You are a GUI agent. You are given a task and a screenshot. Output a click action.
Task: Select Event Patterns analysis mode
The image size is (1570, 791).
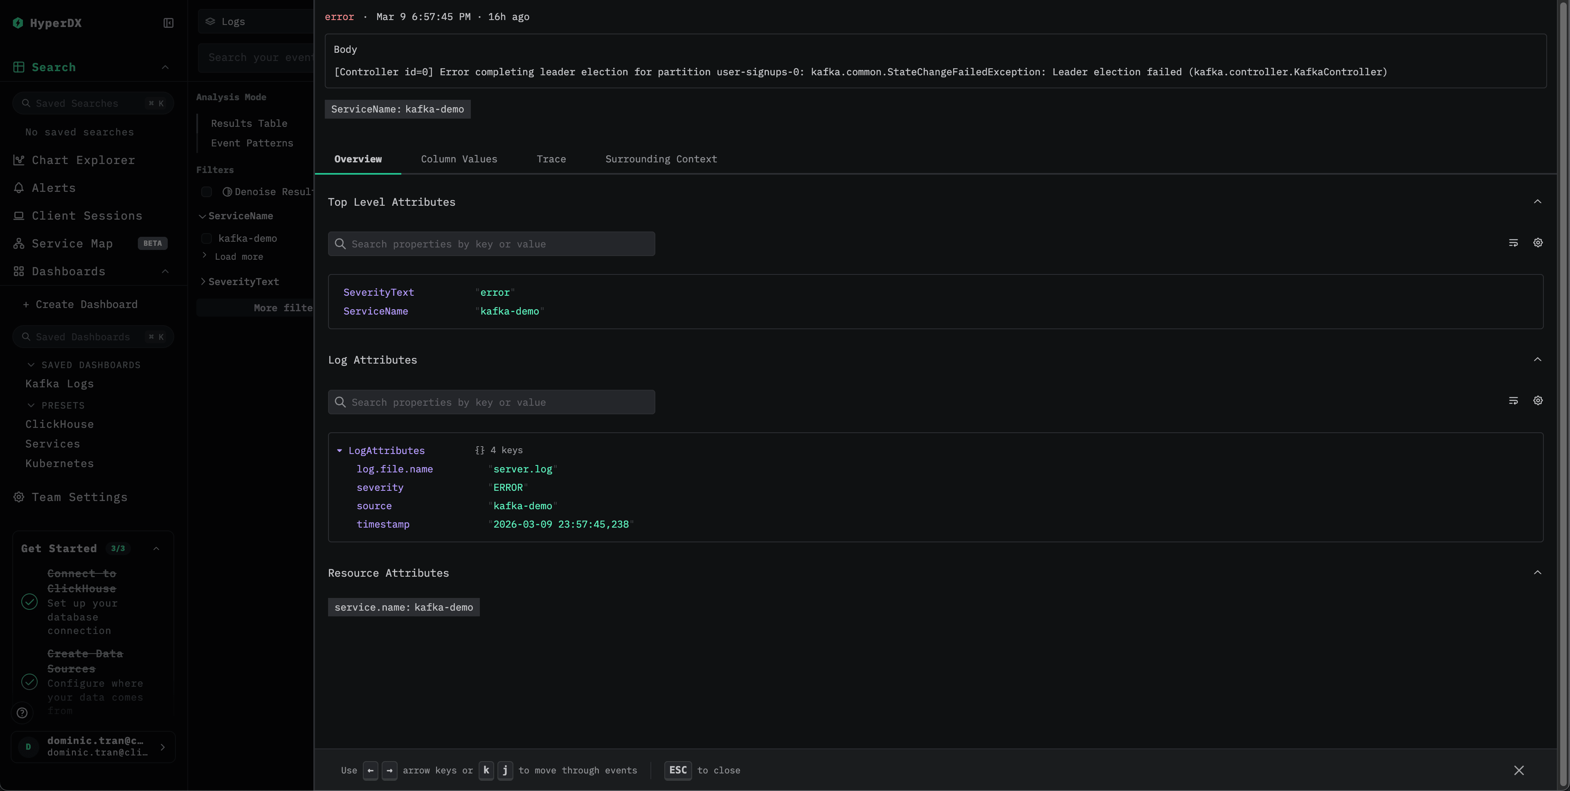pos(252,143)
